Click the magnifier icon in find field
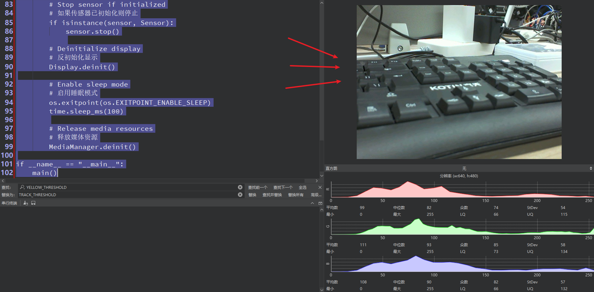 pos(22,188)
